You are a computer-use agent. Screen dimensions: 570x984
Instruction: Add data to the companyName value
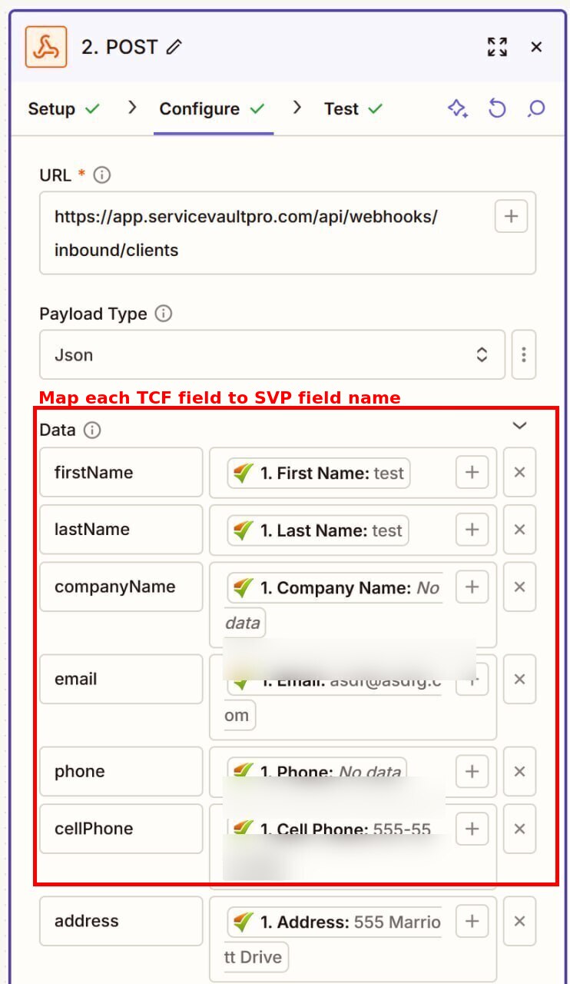(472, 587)
